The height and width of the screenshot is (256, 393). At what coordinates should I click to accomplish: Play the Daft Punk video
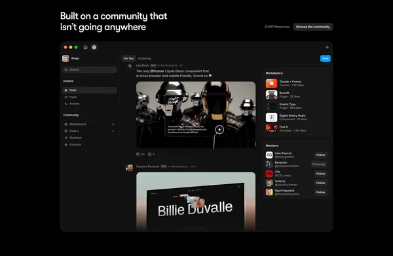click(219, 129)
